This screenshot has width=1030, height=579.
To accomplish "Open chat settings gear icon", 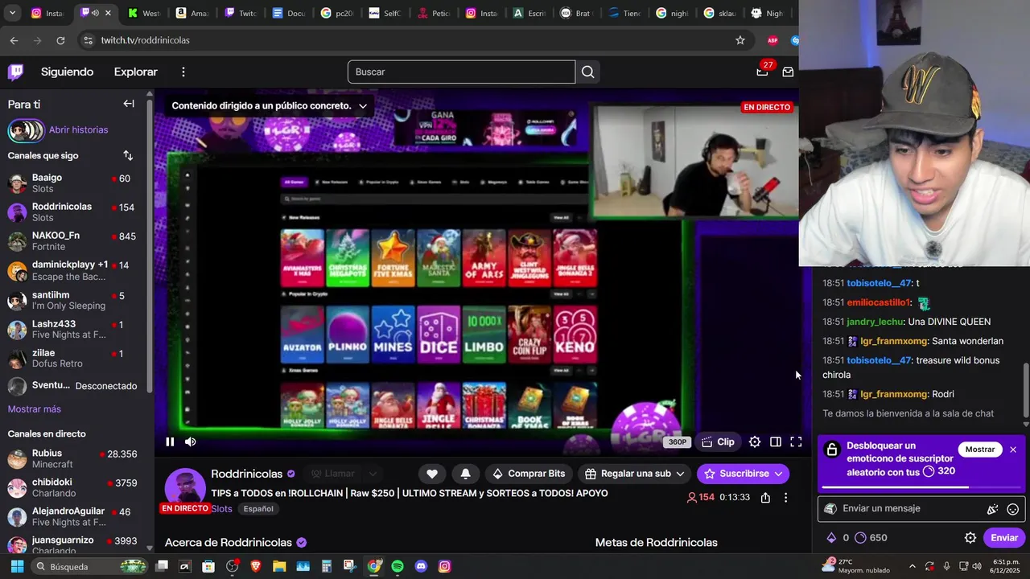I will click(x=970, y=538).
